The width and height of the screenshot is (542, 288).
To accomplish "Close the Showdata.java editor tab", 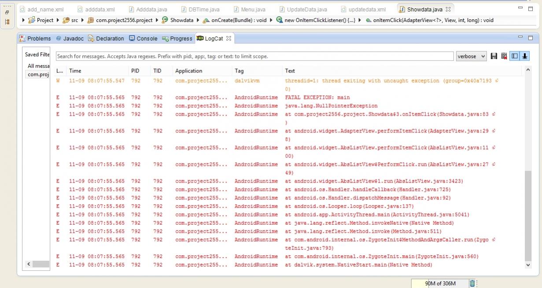I will [x=448, y=9].
